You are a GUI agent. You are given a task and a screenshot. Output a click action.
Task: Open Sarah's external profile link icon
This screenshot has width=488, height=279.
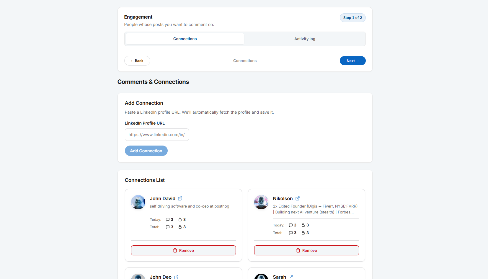click(291, 277)
